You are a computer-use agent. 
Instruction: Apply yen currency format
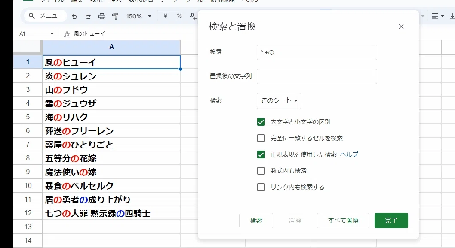166,16
